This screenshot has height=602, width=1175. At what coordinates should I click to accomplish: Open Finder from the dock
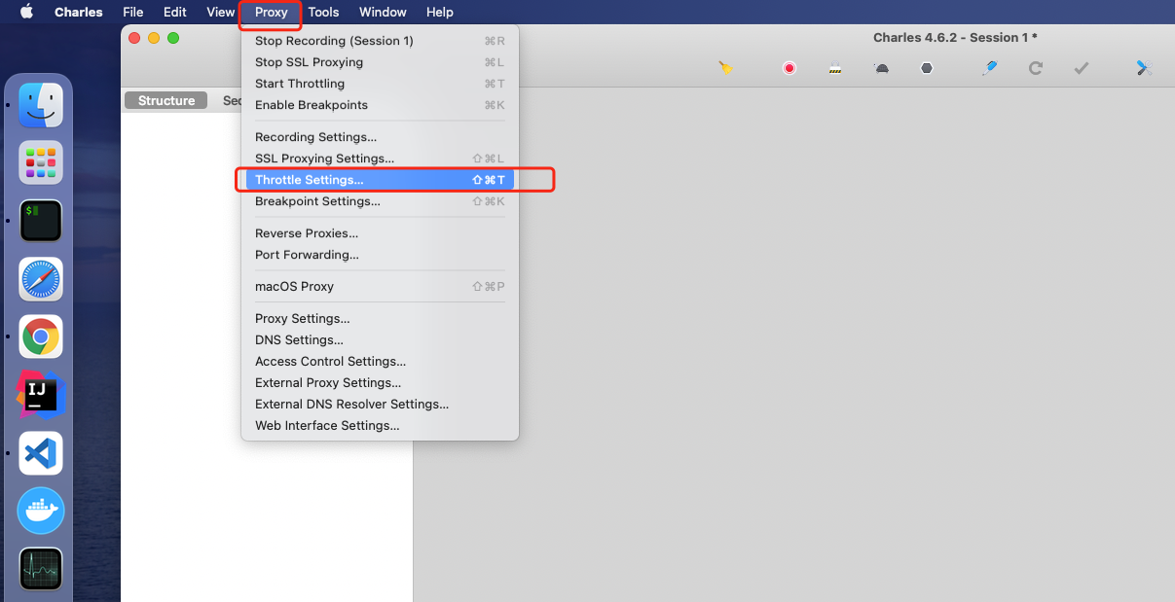click(41, 105)
